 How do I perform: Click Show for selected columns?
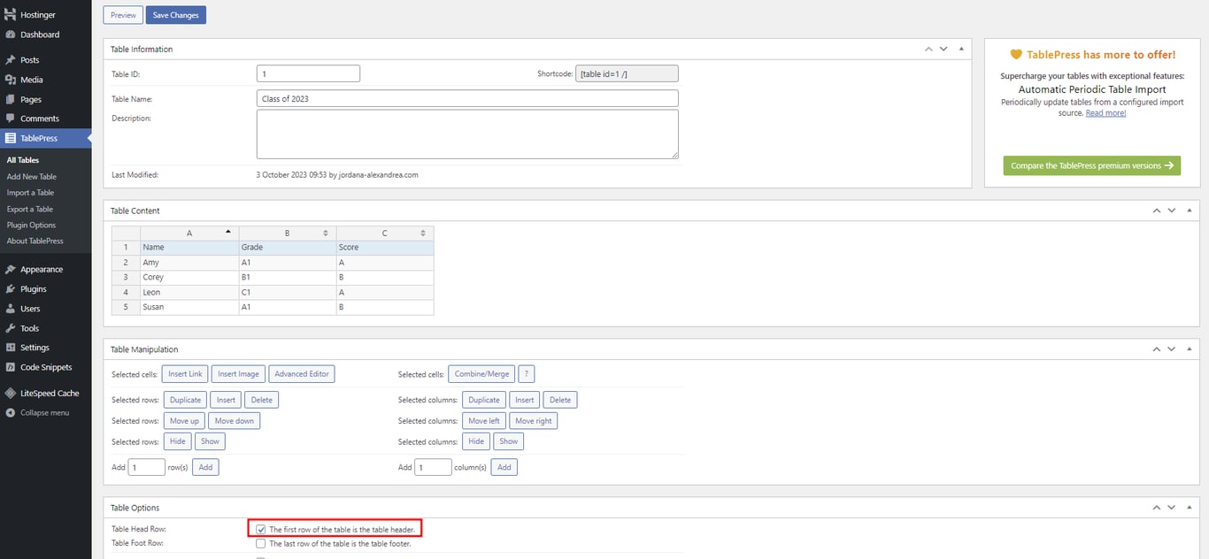click(x=508, y=441)
